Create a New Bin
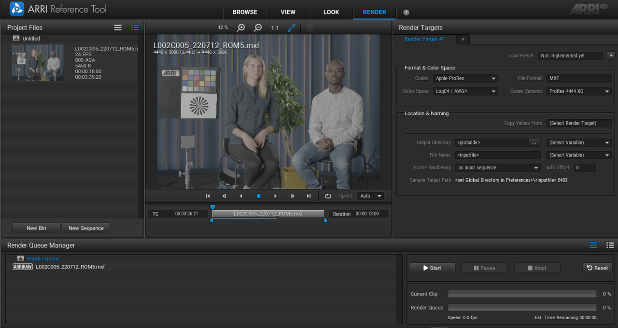 tap(36, 228)
